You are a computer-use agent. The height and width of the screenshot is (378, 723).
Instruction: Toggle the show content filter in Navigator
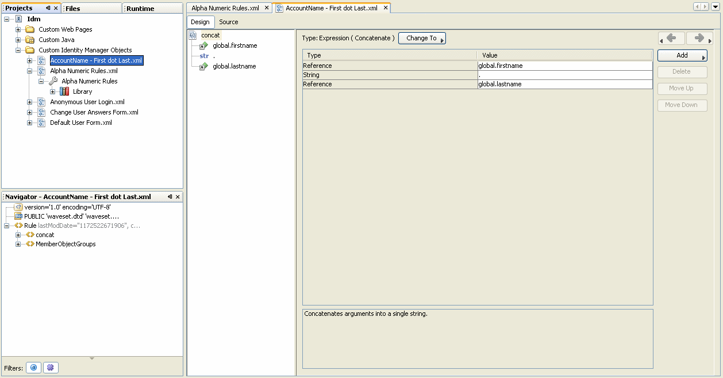click(x=51, y=368)
